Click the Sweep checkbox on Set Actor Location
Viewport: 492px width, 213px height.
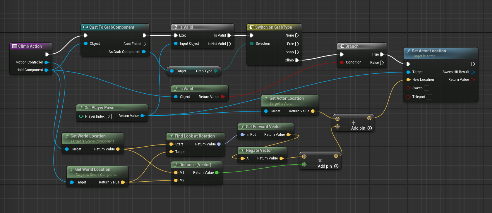point(427,88)
